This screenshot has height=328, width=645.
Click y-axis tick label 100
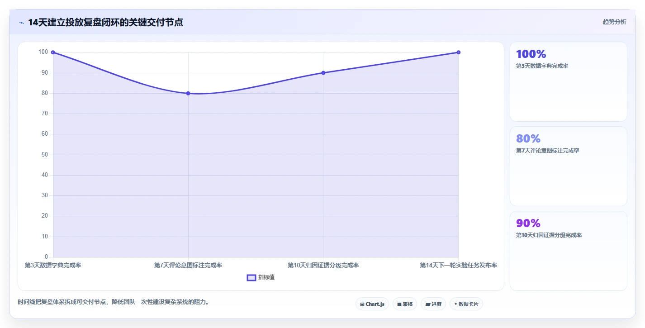[x=43, y=52]
